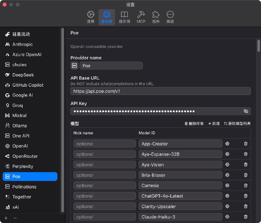Edit nickname field for Aya-Vision
261x223 pixels.
click(x=105, y=165)
